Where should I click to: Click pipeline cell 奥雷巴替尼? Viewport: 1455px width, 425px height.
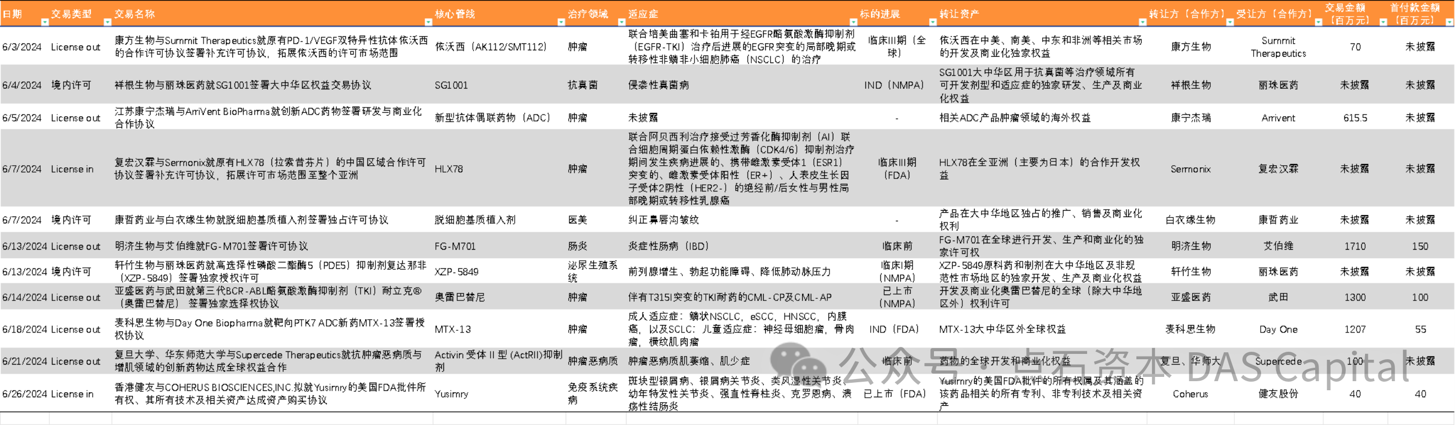pos(460,297)
